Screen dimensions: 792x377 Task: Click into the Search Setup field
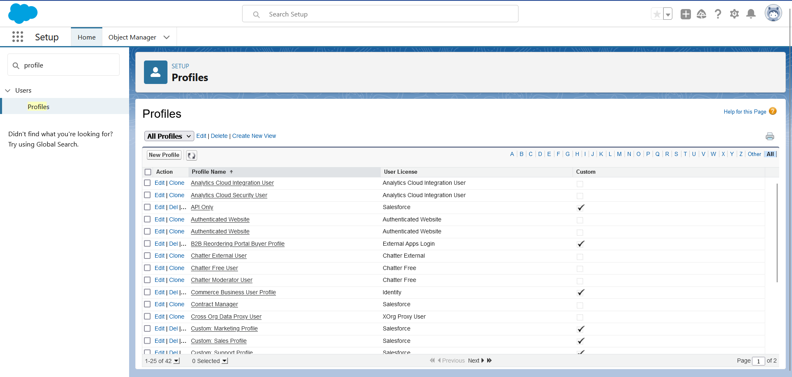pos(379,14)
